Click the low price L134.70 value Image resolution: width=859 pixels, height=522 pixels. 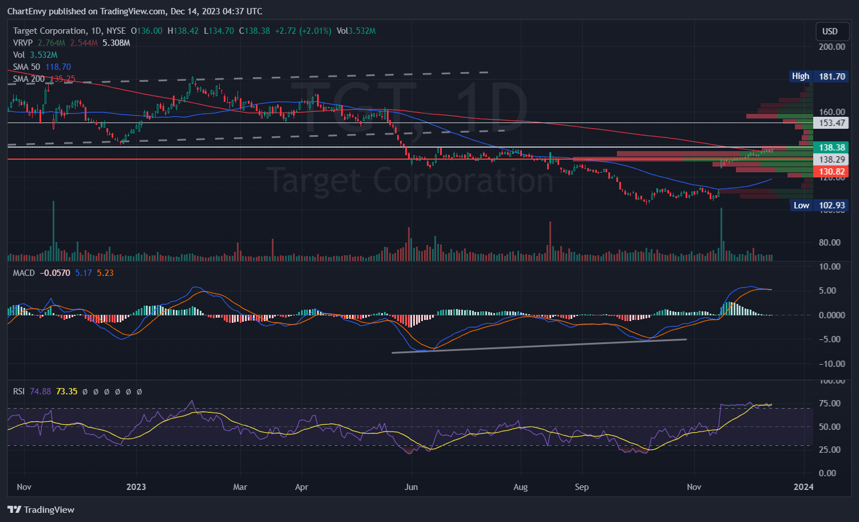point(219,31)
